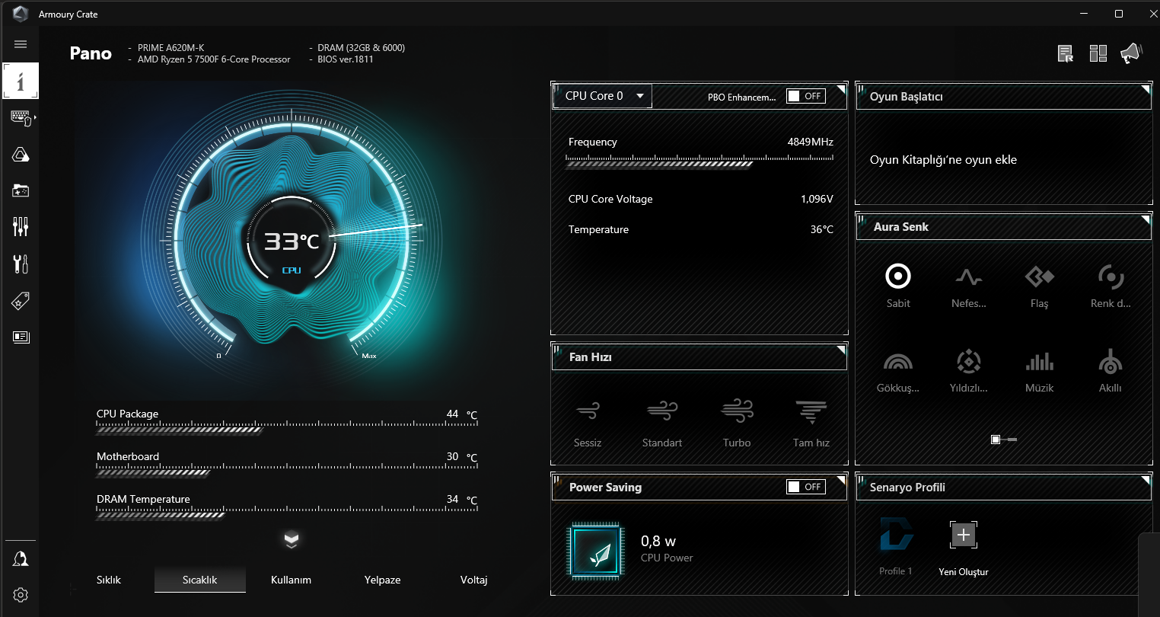The image size is (1160, 617).
Task: Select the Flaş strobing lighting effect
Action: [1040, 286]
